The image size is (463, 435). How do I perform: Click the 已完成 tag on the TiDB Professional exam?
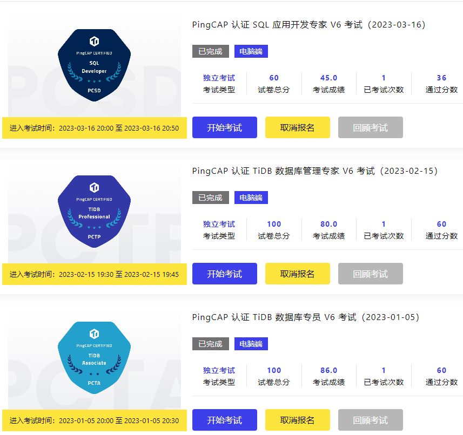point(210,198)
